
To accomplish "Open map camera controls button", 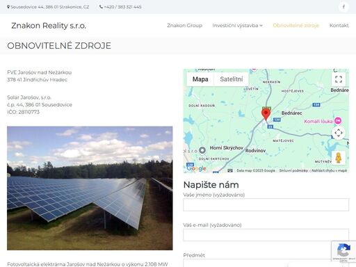I will (x=339, y=133).
